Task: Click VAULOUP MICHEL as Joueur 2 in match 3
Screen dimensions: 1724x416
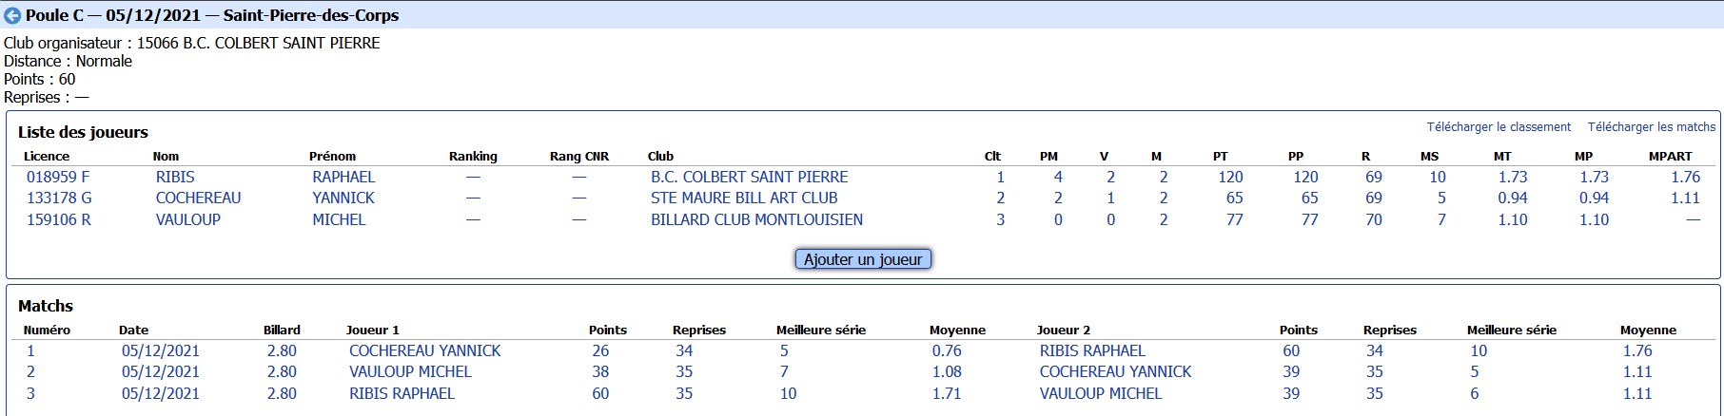Action: coord(1101,393)
